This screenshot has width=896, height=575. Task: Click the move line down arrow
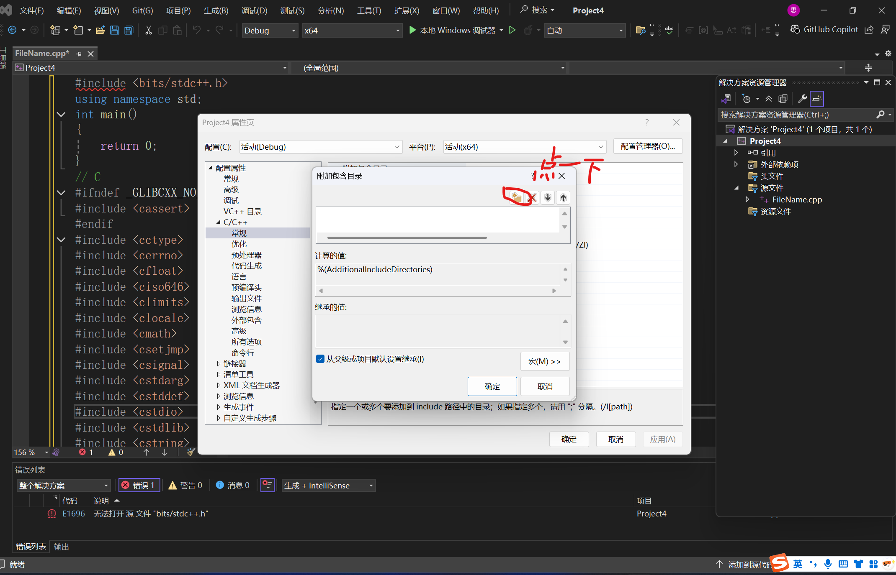548,197
